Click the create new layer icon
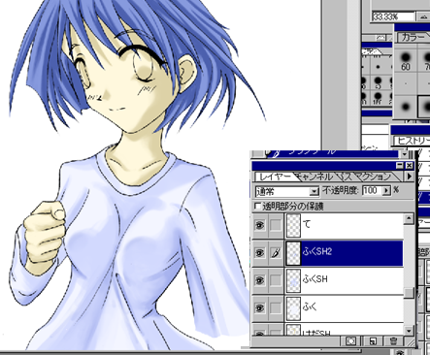The width and height of the screenshot is (430, 355). pos(373,340)
